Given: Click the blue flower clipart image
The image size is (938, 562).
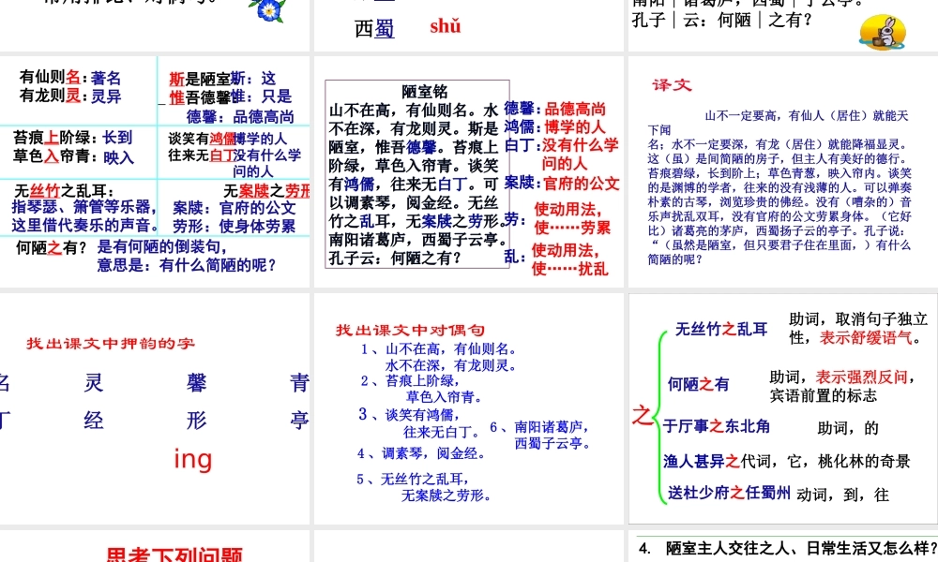Looking at the screenshot, I should (267, 11).
